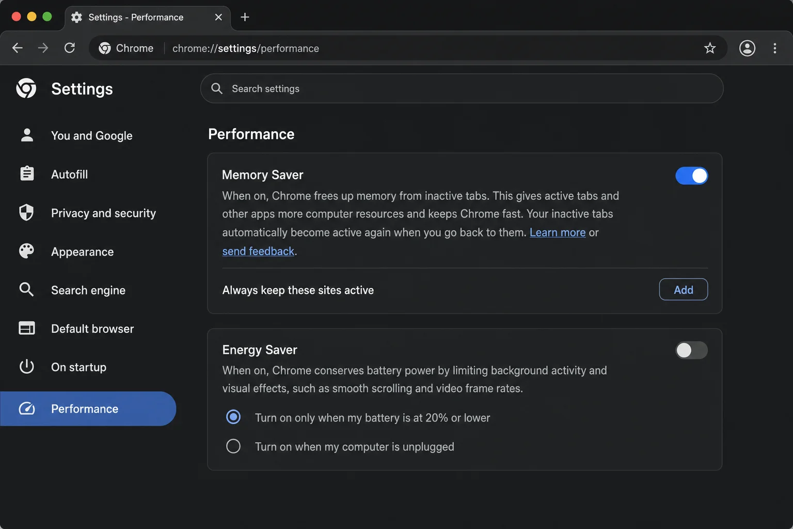Viewport: 793px width, 529px height.
Task: Open Chrome's three-dot menu
Action: coord(774,48)
